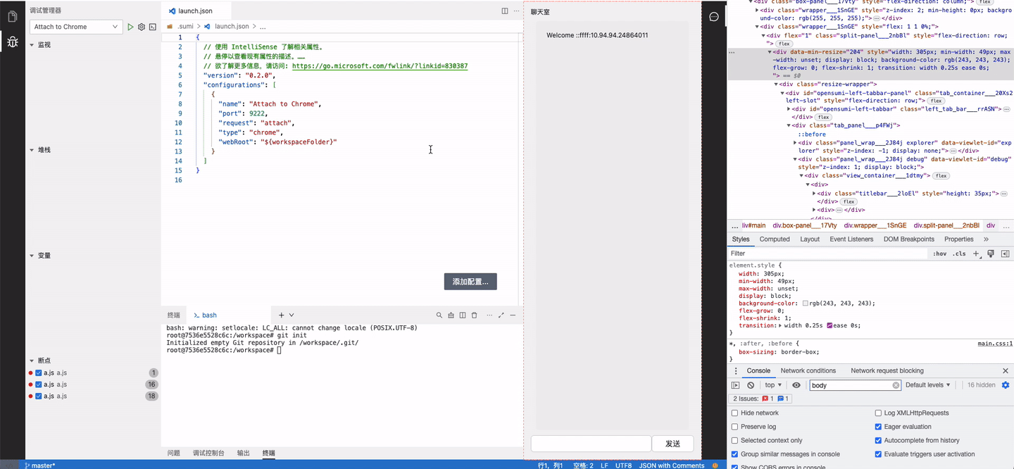1014x469 pixels.
Task: Open the debug bug sidebar icon
Action: [x=12, y=42]
